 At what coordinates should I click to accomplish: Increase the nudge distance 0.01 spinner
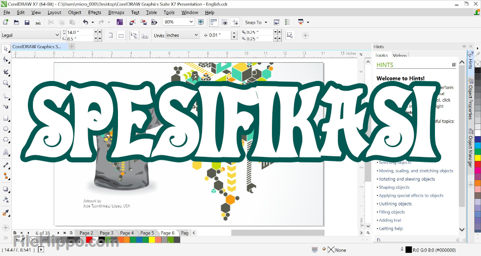coord(234,33)
